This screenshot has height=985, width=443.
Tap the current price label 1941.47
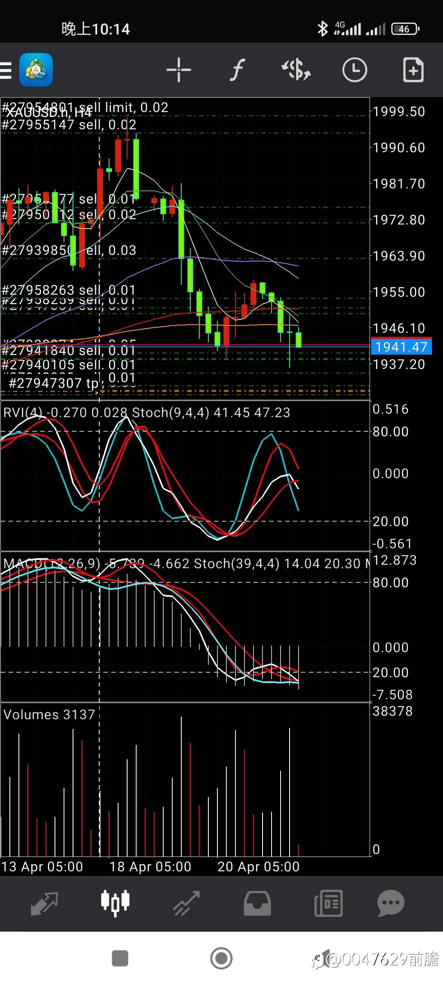pos(401,347)
